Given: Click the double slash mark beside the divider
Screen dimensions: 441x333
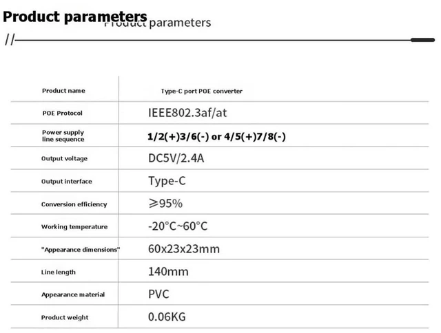Looking at the screenshot, I should click(10, 40).
